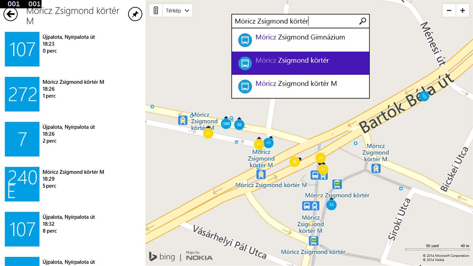The image size is (473, 266).
Task: Pin the Móricz Zsigmond körtér M stop
Action: coord(135,14)
